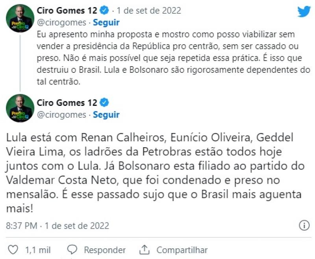Open the Ciro Gomes 12 name in top tweet
Screen dimensions: 315x259
(67, 11)
